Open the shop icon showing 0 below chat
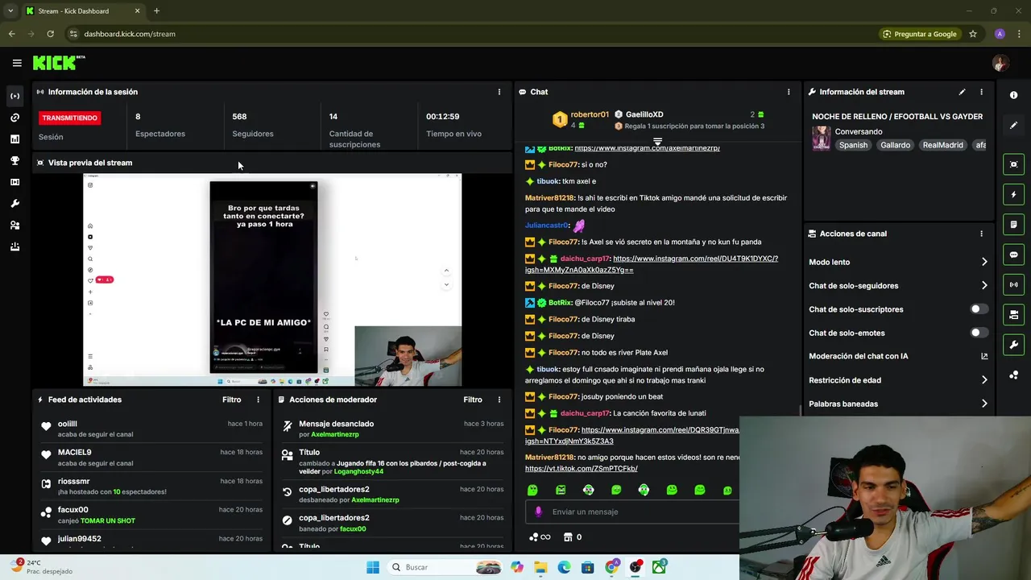Viewport: 1031px width, 580px height. coord(573,537)
